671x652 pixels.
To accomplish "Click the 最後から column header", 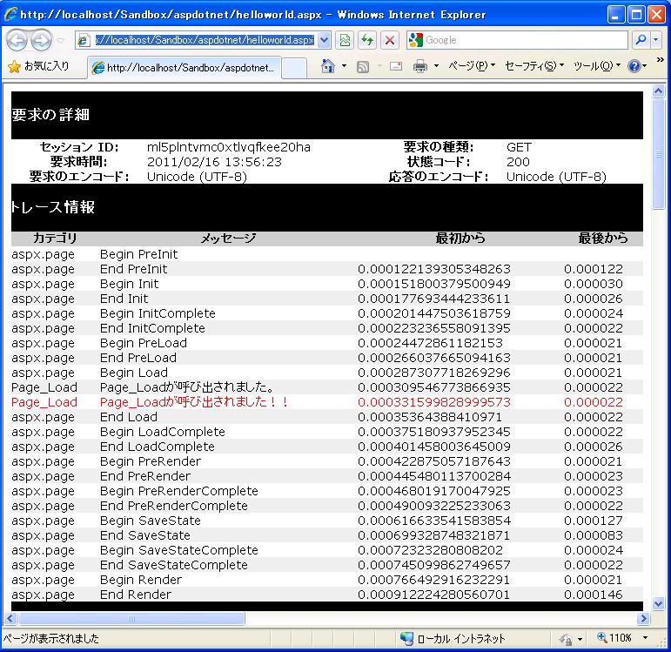I will tap(603, 238).
